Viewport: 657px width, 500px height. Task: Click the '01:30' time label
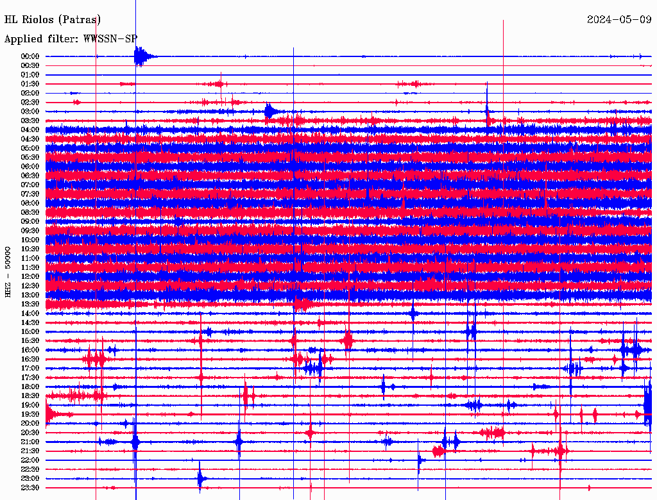click(x=30, y=84)
